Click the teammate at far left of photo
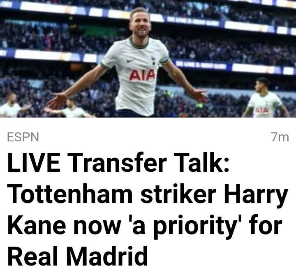 13,106
